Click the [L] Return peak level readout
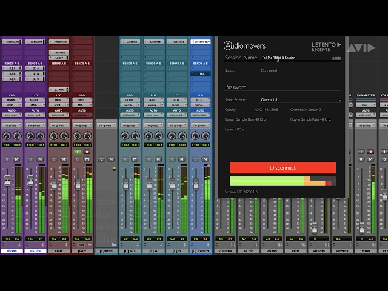Image resolution: width=388 pixels, height=291 pixels. click(206, 239)
